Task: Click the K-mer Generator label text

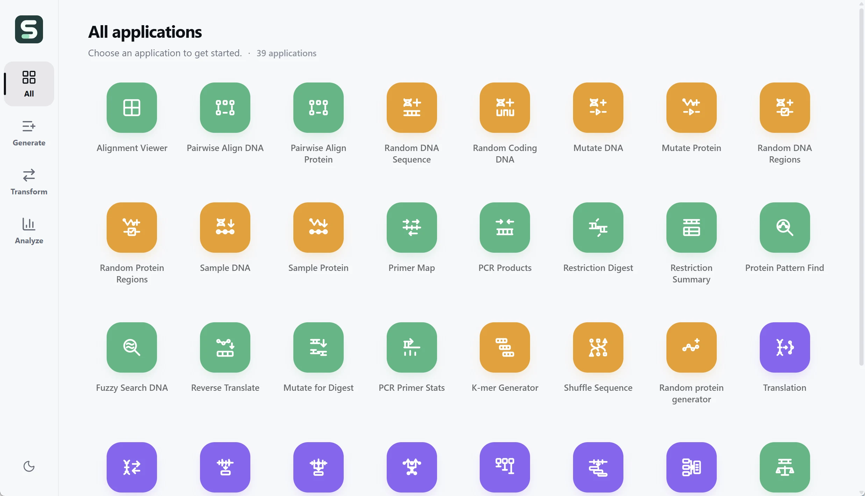Action: pyautogui.click(x=505, y=388)
